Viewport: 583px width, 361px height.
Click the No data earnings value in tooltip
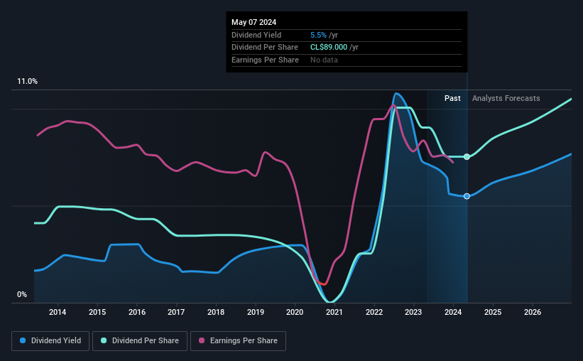(x=324, y=60)
